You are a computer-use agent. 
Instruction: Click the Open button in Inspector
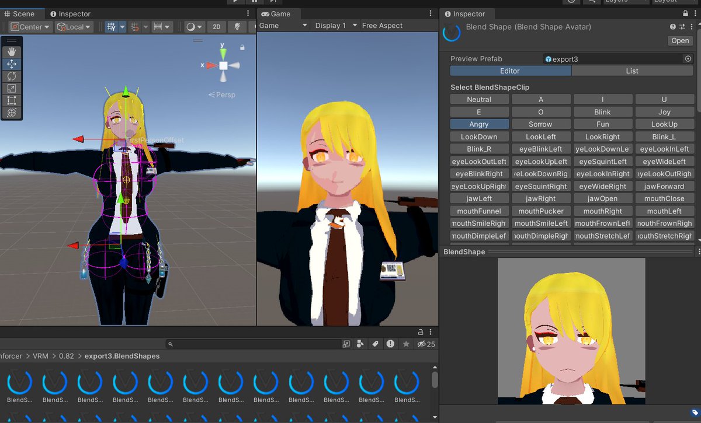click(x=680, y=41)
